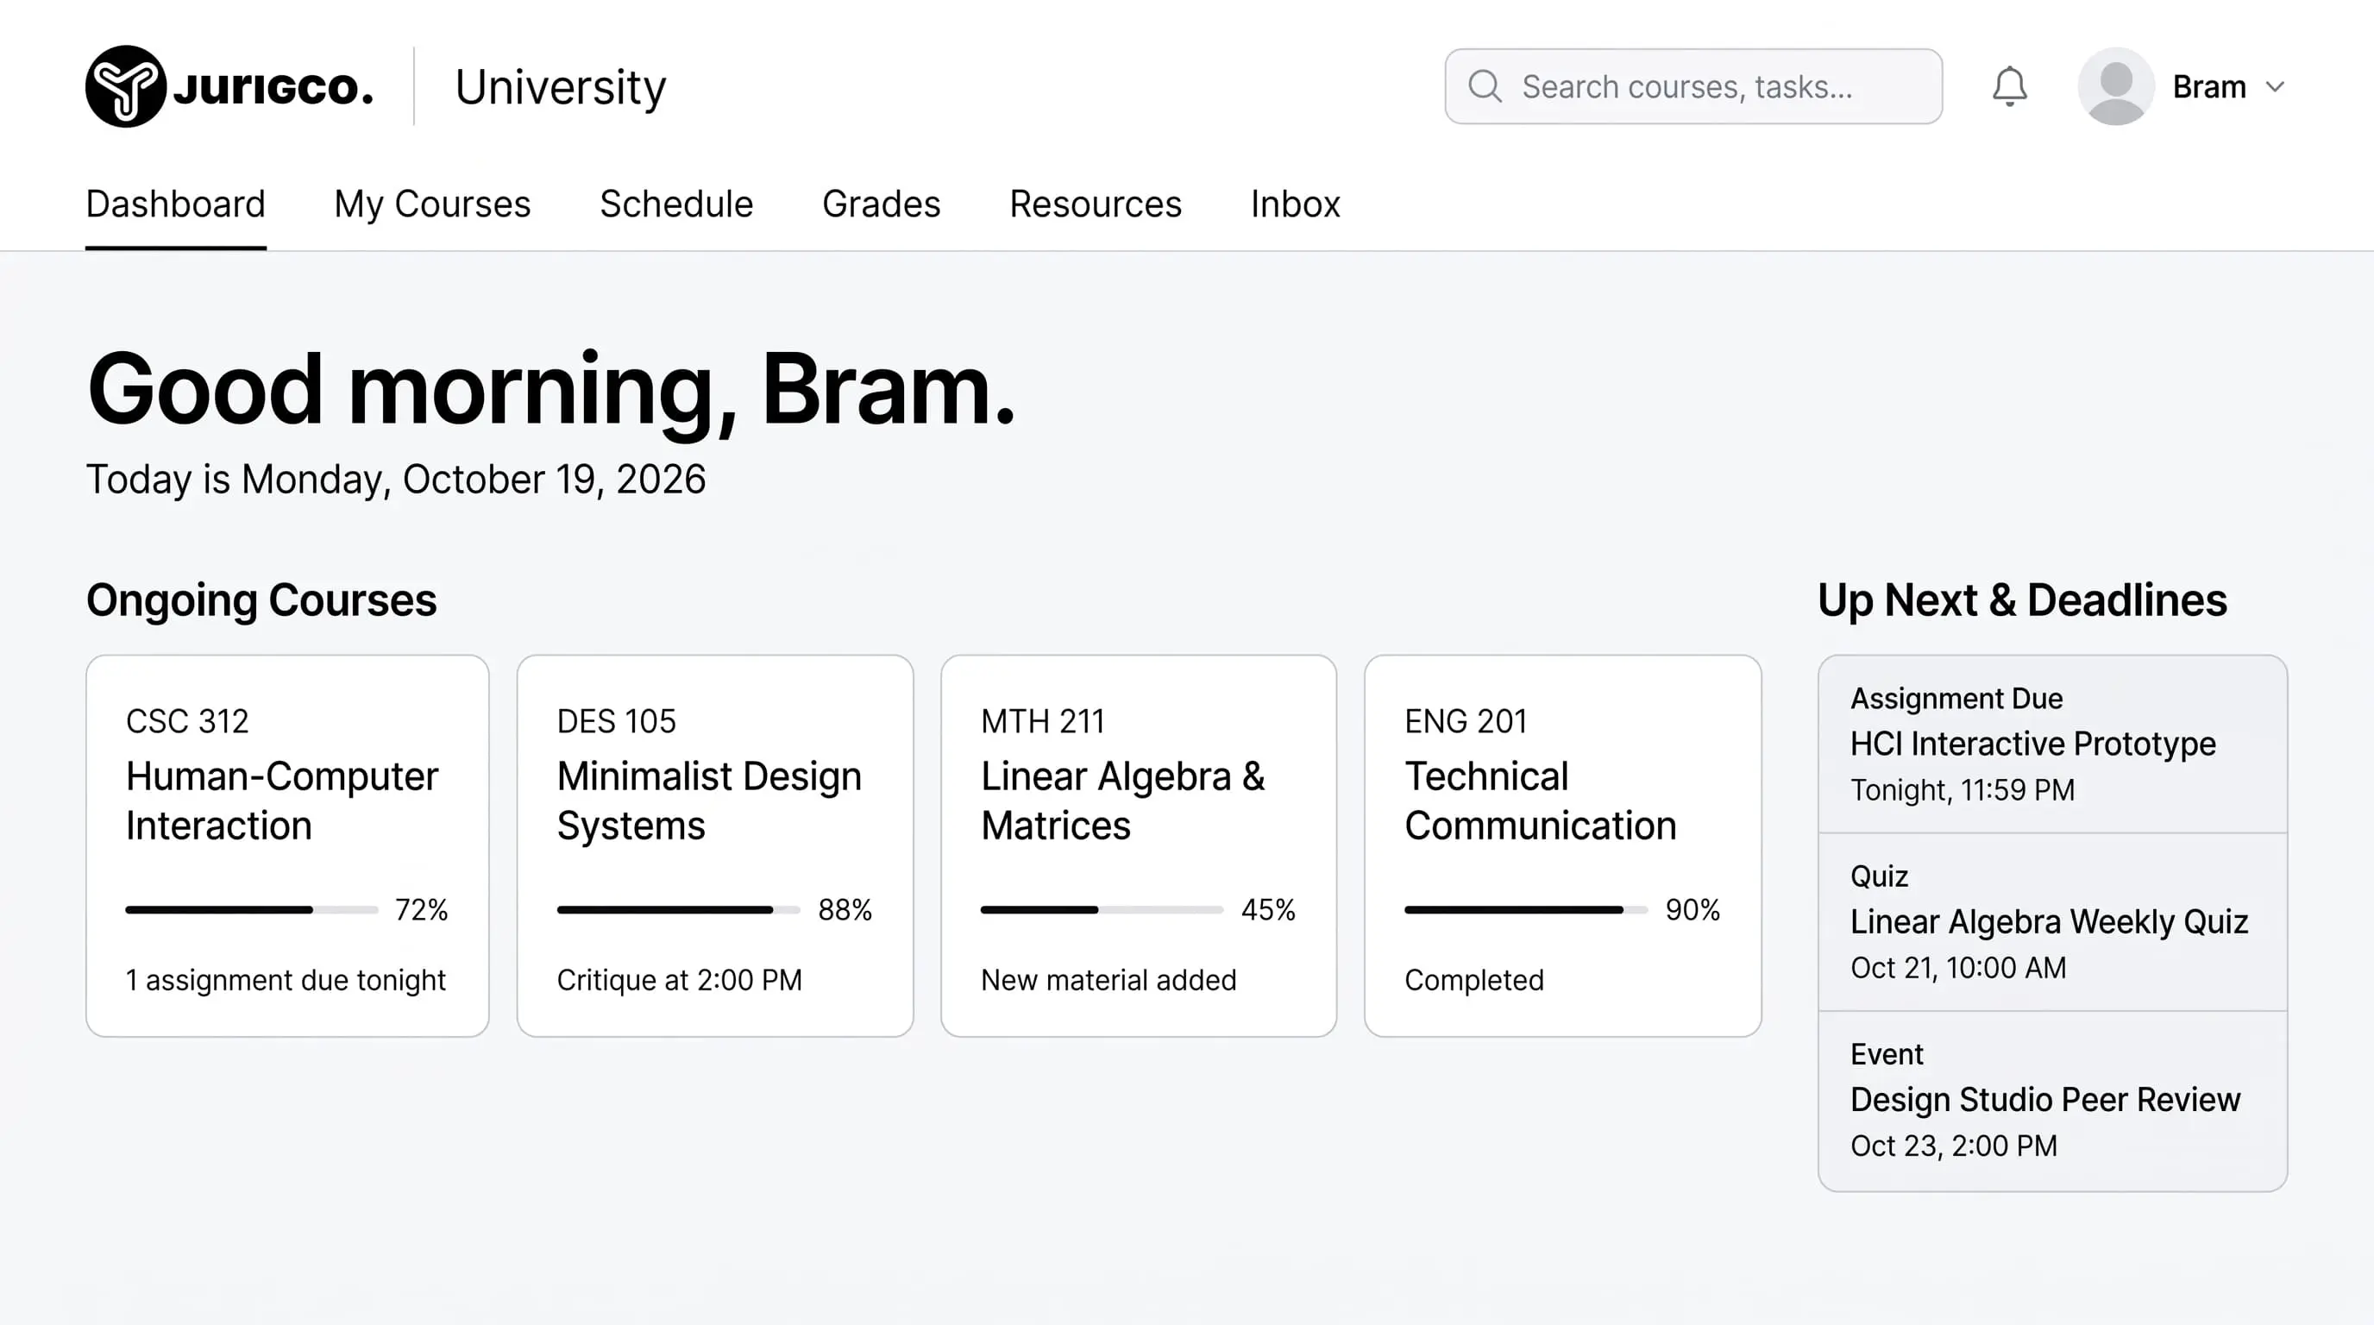Image resolution: width=2374 pixels, height=1325 pixels.
Task: Open the Grades tab
Action: [x=881, y=204]
